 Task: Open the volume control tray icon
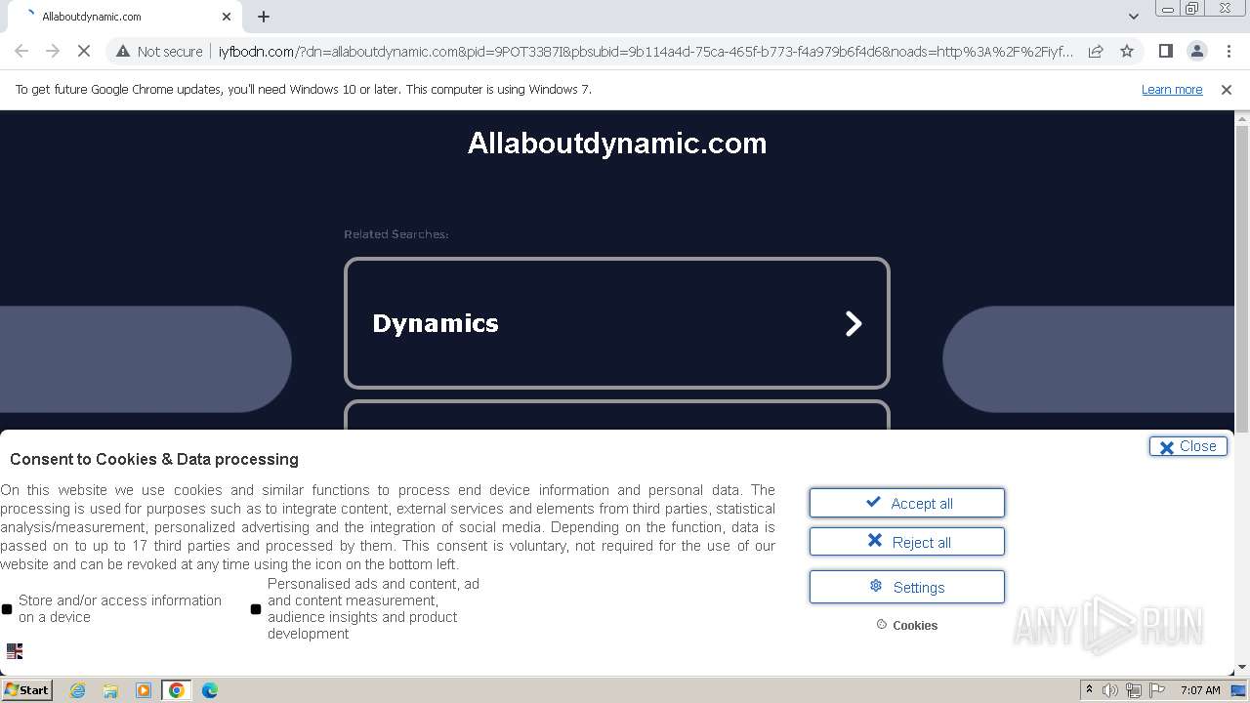click(1110, 690)
